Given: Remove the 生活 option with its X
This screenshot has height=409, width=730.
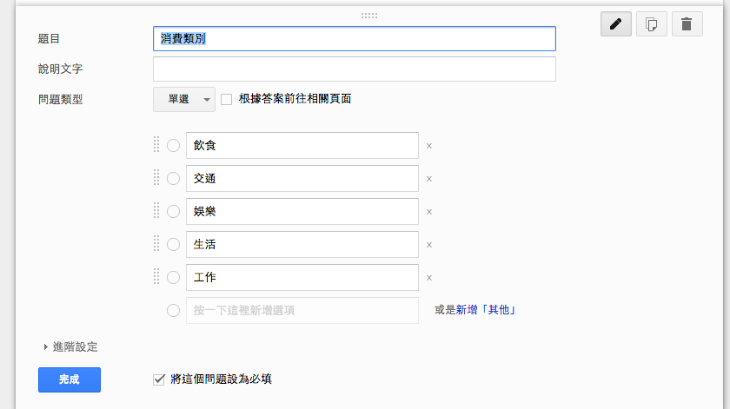Looking at the screenshot, I should (429, 245).
